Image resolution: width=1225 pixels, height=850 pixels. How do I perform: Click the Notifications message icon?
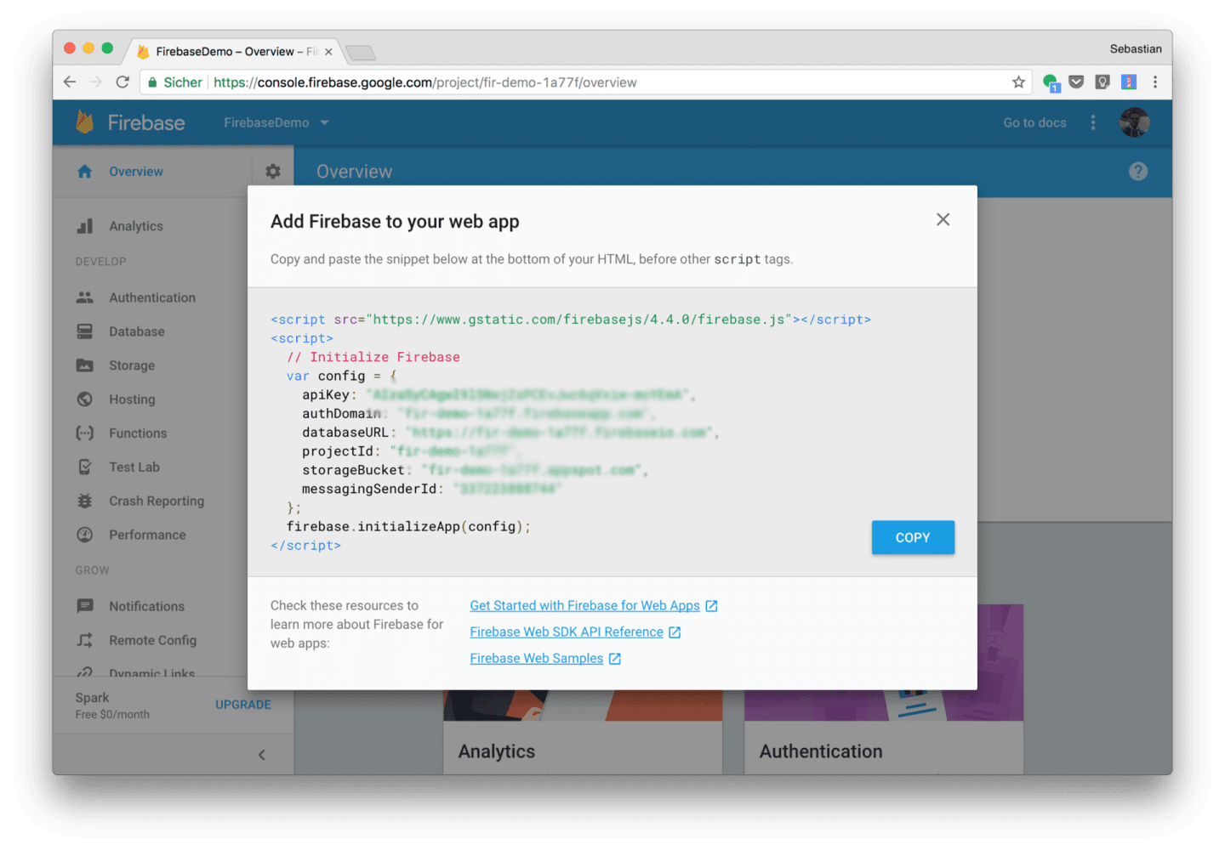tap(85, 606)
